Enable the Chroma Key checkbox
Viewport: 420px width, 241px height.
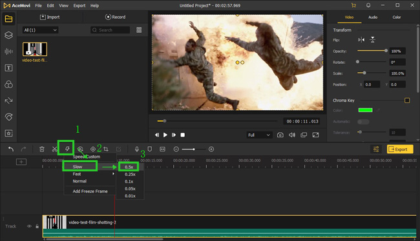[407, 101]
